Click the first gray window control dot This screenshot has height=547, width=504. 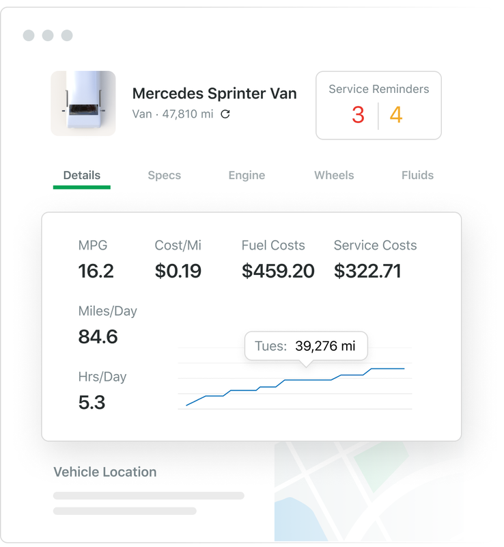tap(29, 36)
